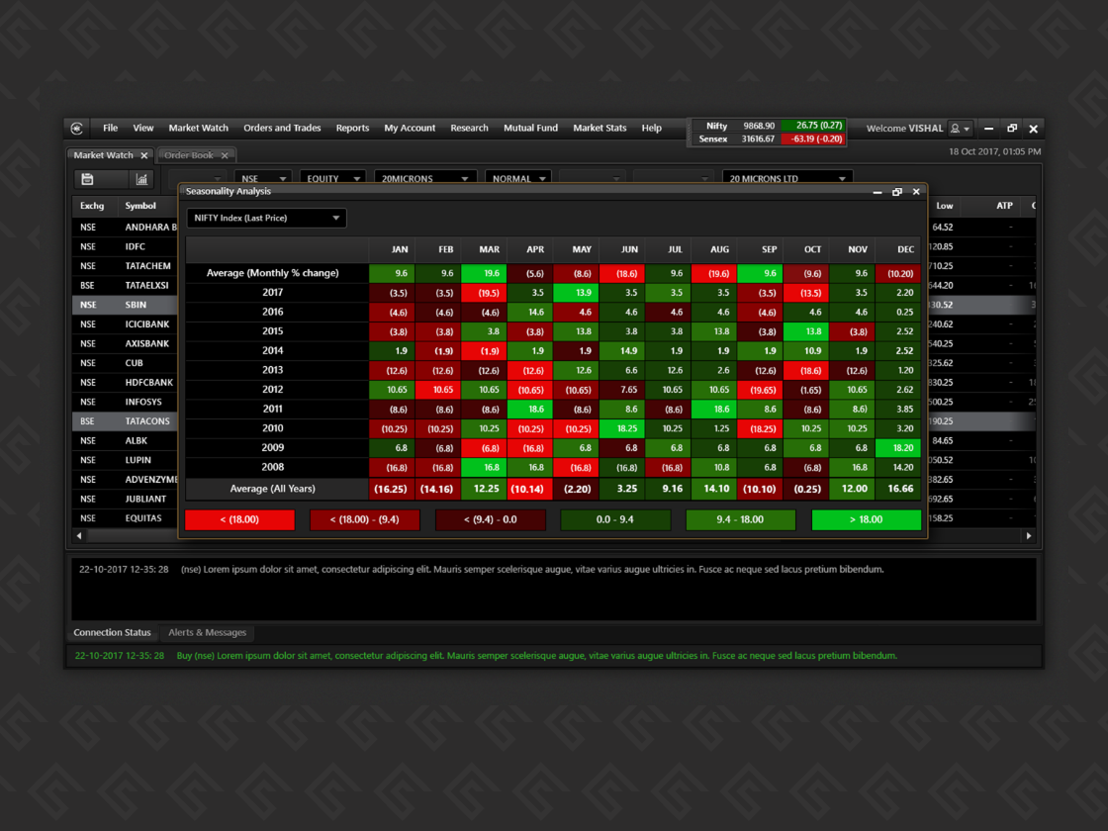Open the Connection Status tab

click(x=113, y=632)
